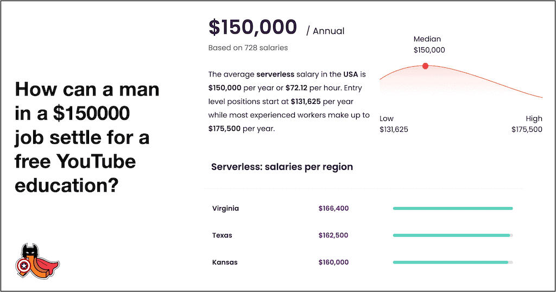Select the Kansas region row label

pos(225,263)
